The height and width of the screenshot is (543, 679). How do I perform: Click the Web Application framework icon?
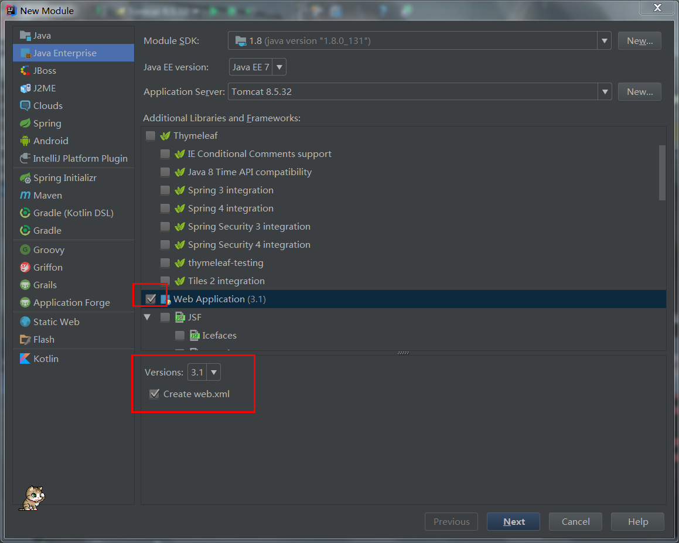pyautogui.click(x=165, y=299)
